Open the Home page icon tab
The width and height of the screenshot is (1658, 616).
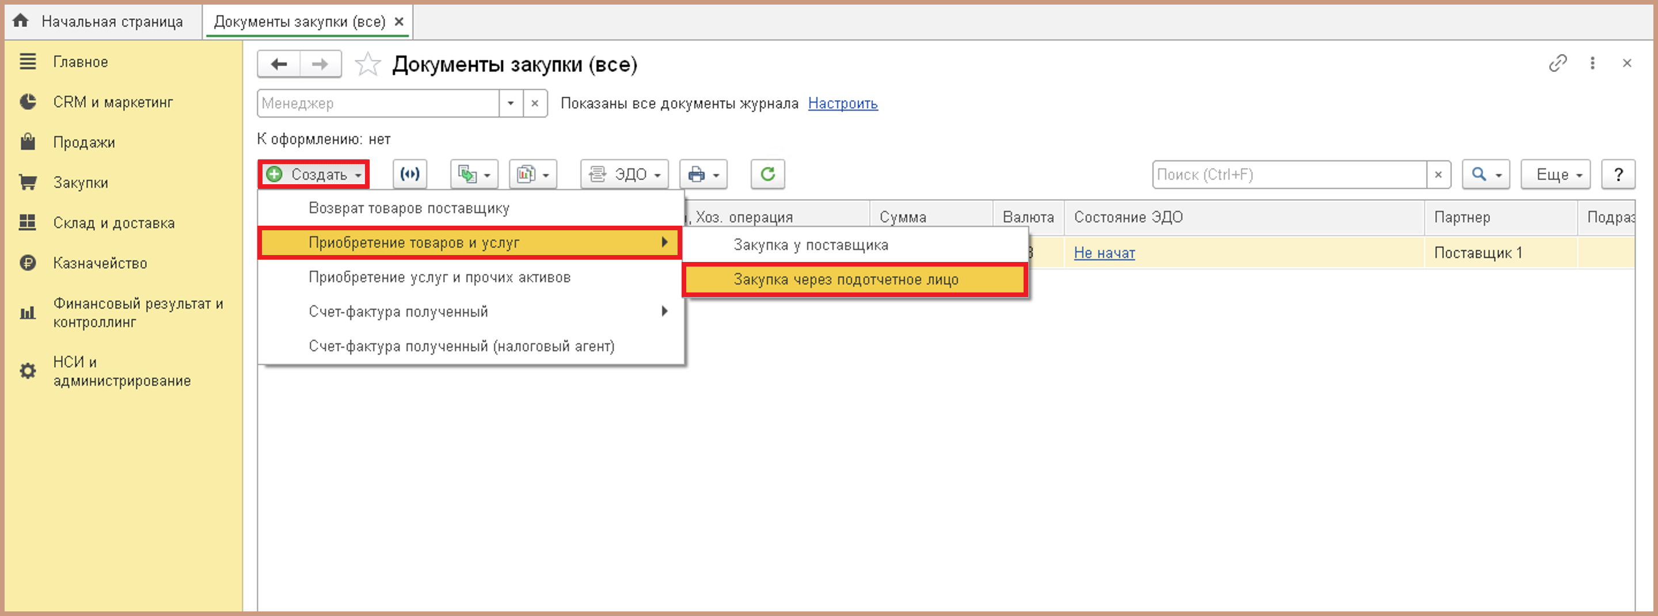(x=21, y=21)
